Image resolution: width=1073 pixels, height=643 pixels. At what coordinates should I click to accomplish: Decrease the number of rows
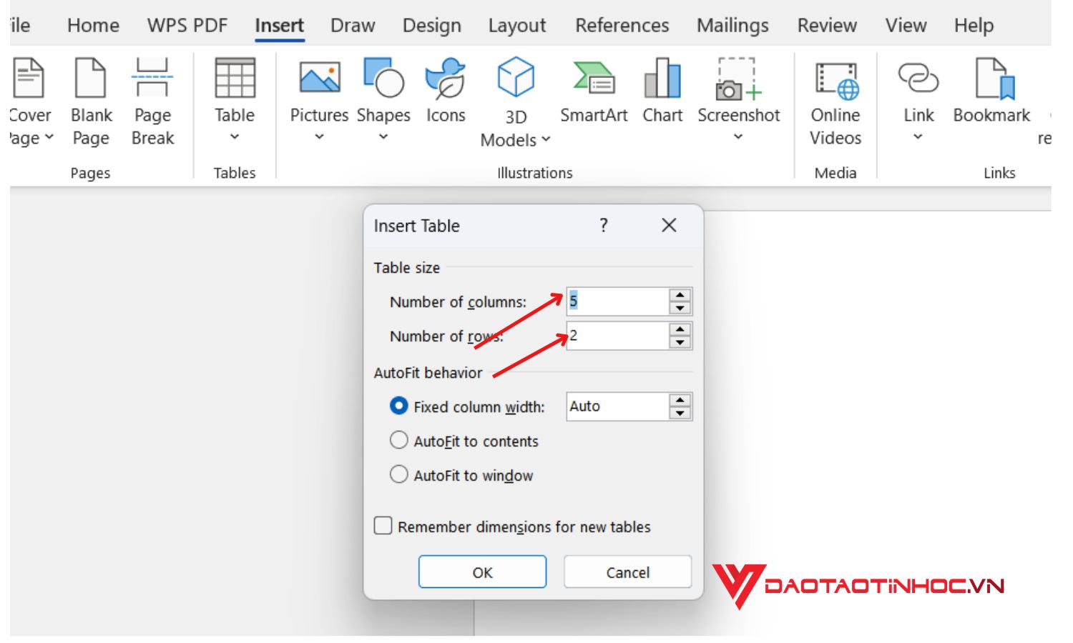[x=680, y=342]
